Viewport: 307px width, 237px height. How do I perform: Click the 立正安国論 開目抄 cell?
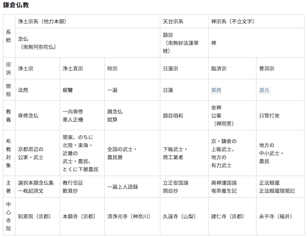click(x=184, y=187)
